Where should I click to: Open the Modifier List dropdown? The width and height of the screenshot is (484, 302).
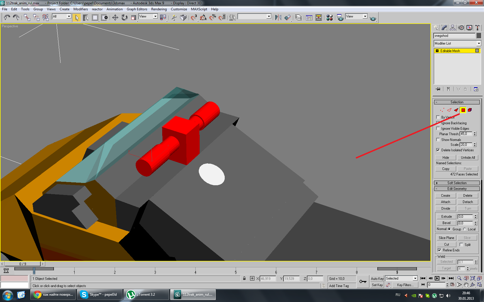479,43
